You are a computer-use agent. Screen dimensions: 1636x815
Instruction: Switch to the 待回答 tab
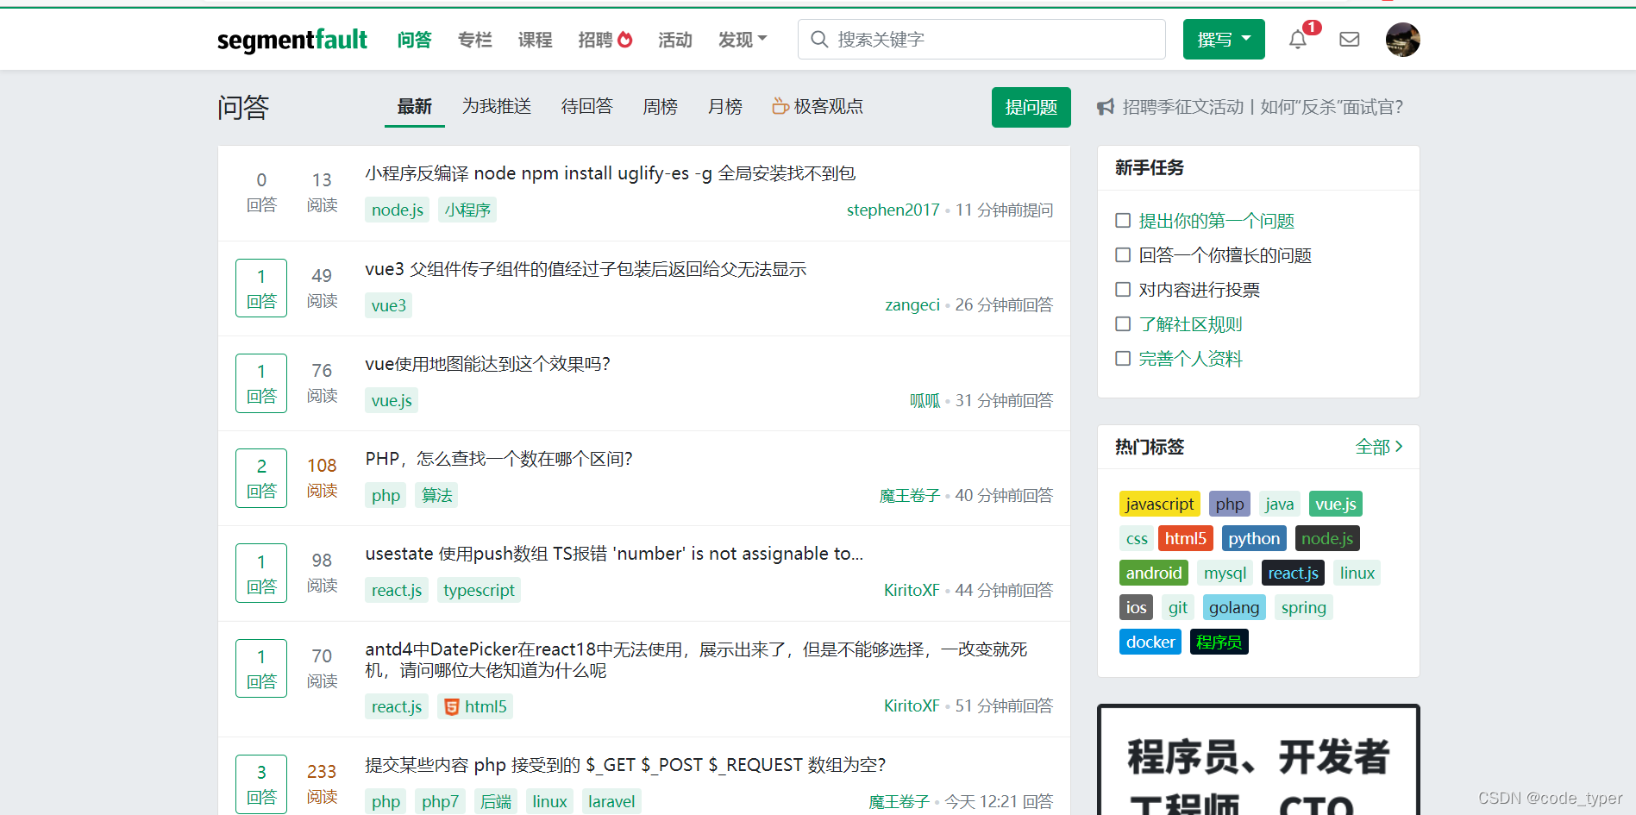pos(586,106)
